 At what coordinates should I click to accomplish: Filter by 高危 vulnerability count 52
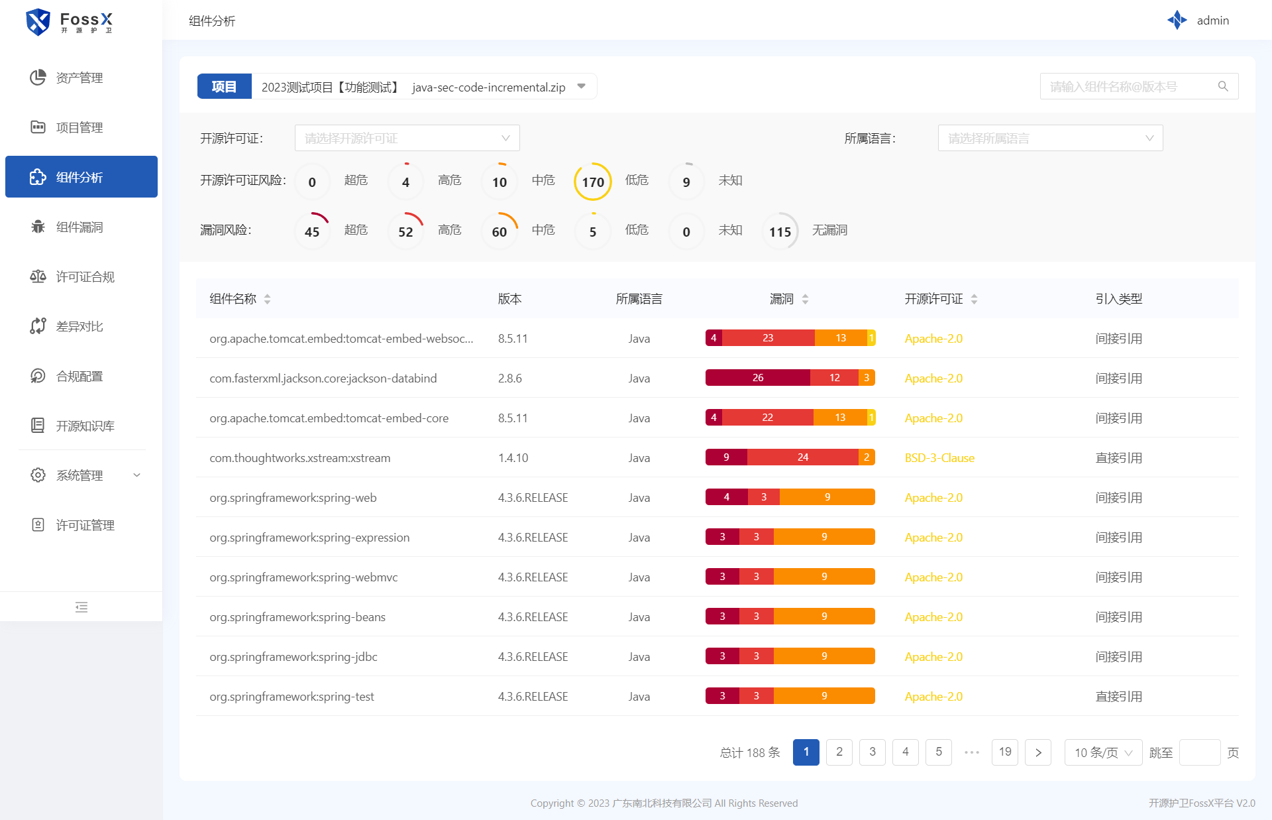coord(405,231)
